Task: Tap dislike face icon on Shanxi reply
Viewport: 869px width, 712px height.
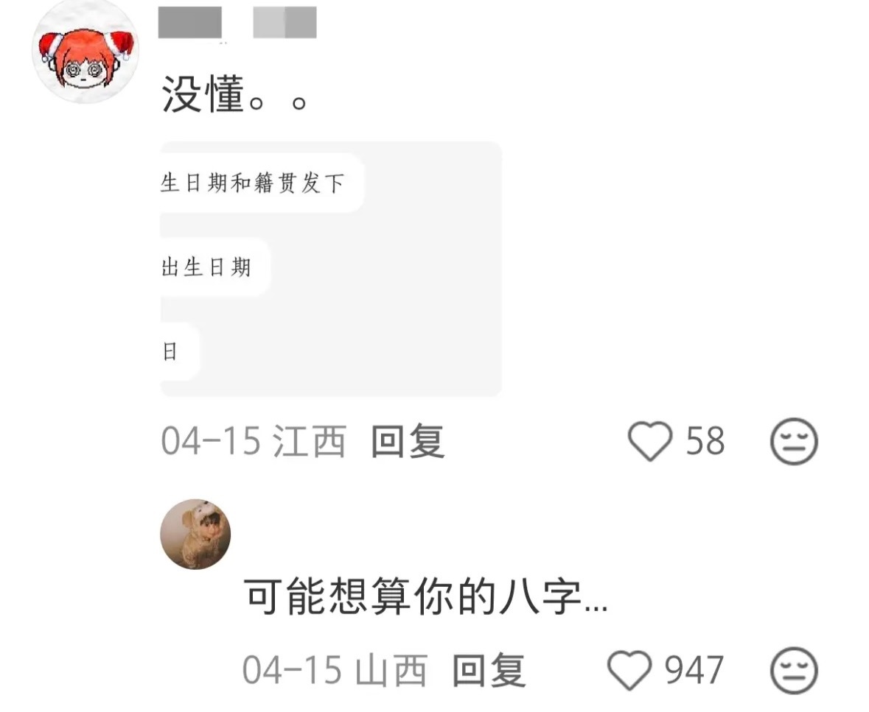Action: 794,671
